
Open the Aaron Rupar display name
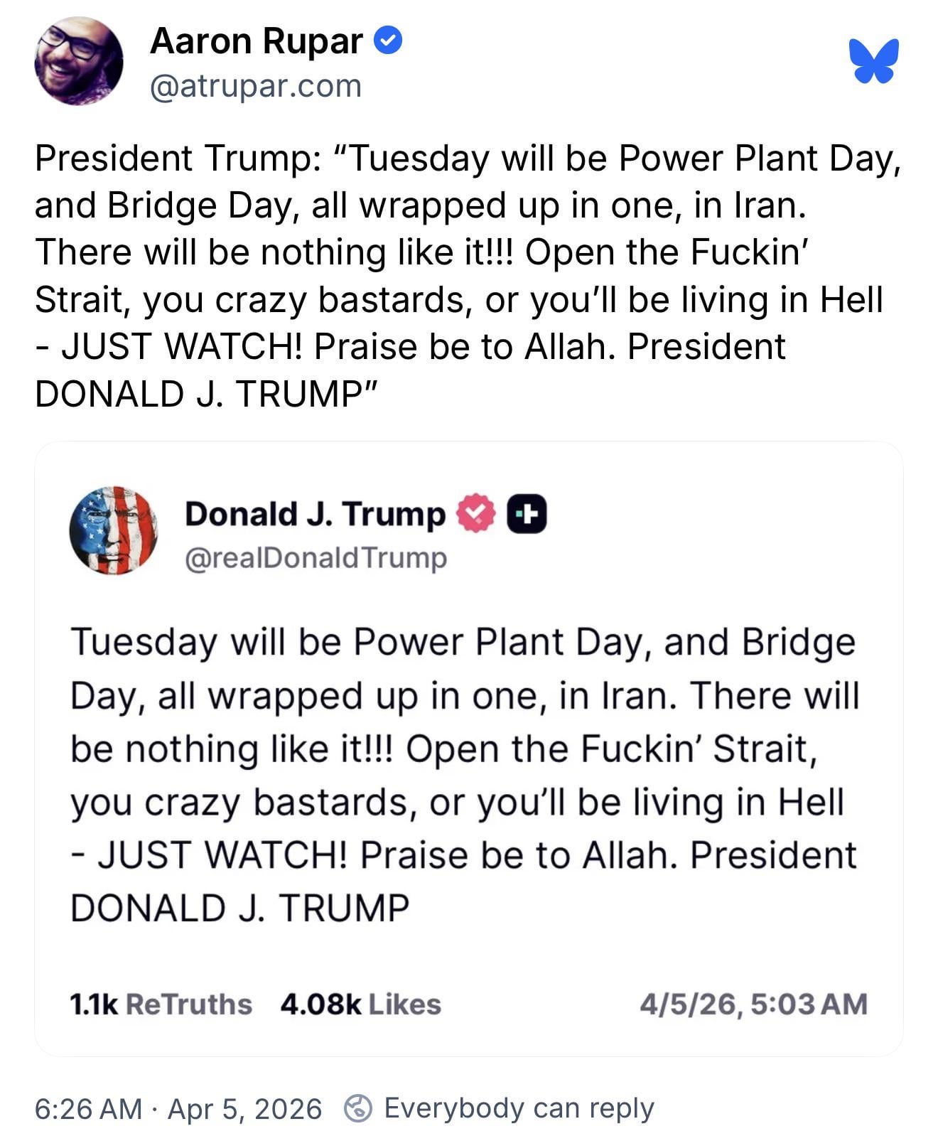257,41
